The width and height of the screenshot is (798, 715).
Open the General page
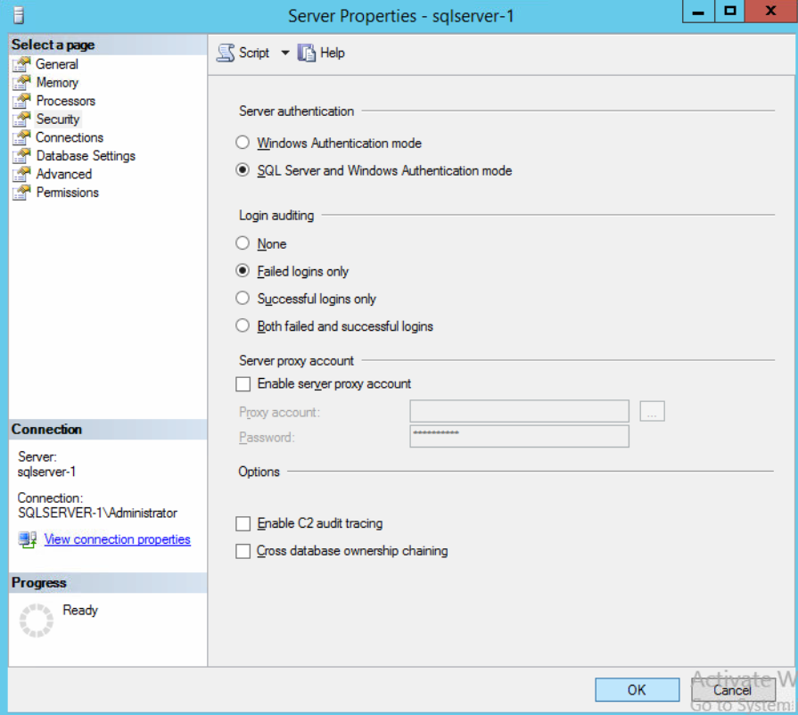pos(57,64)
